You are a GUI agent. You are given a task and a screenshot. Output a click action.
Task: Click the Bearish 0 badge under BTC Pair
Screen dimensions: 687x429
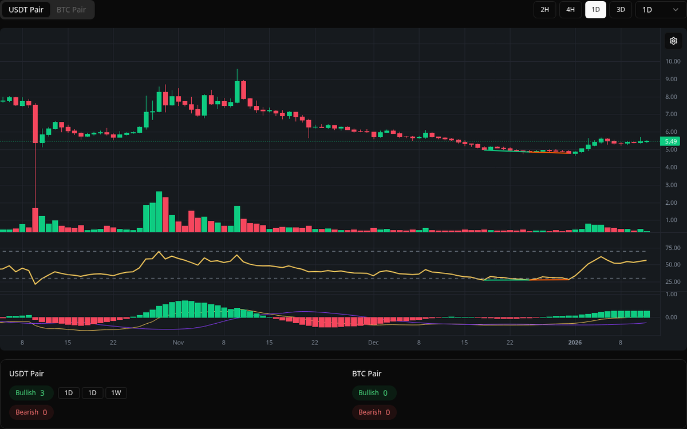coord(374,412)
